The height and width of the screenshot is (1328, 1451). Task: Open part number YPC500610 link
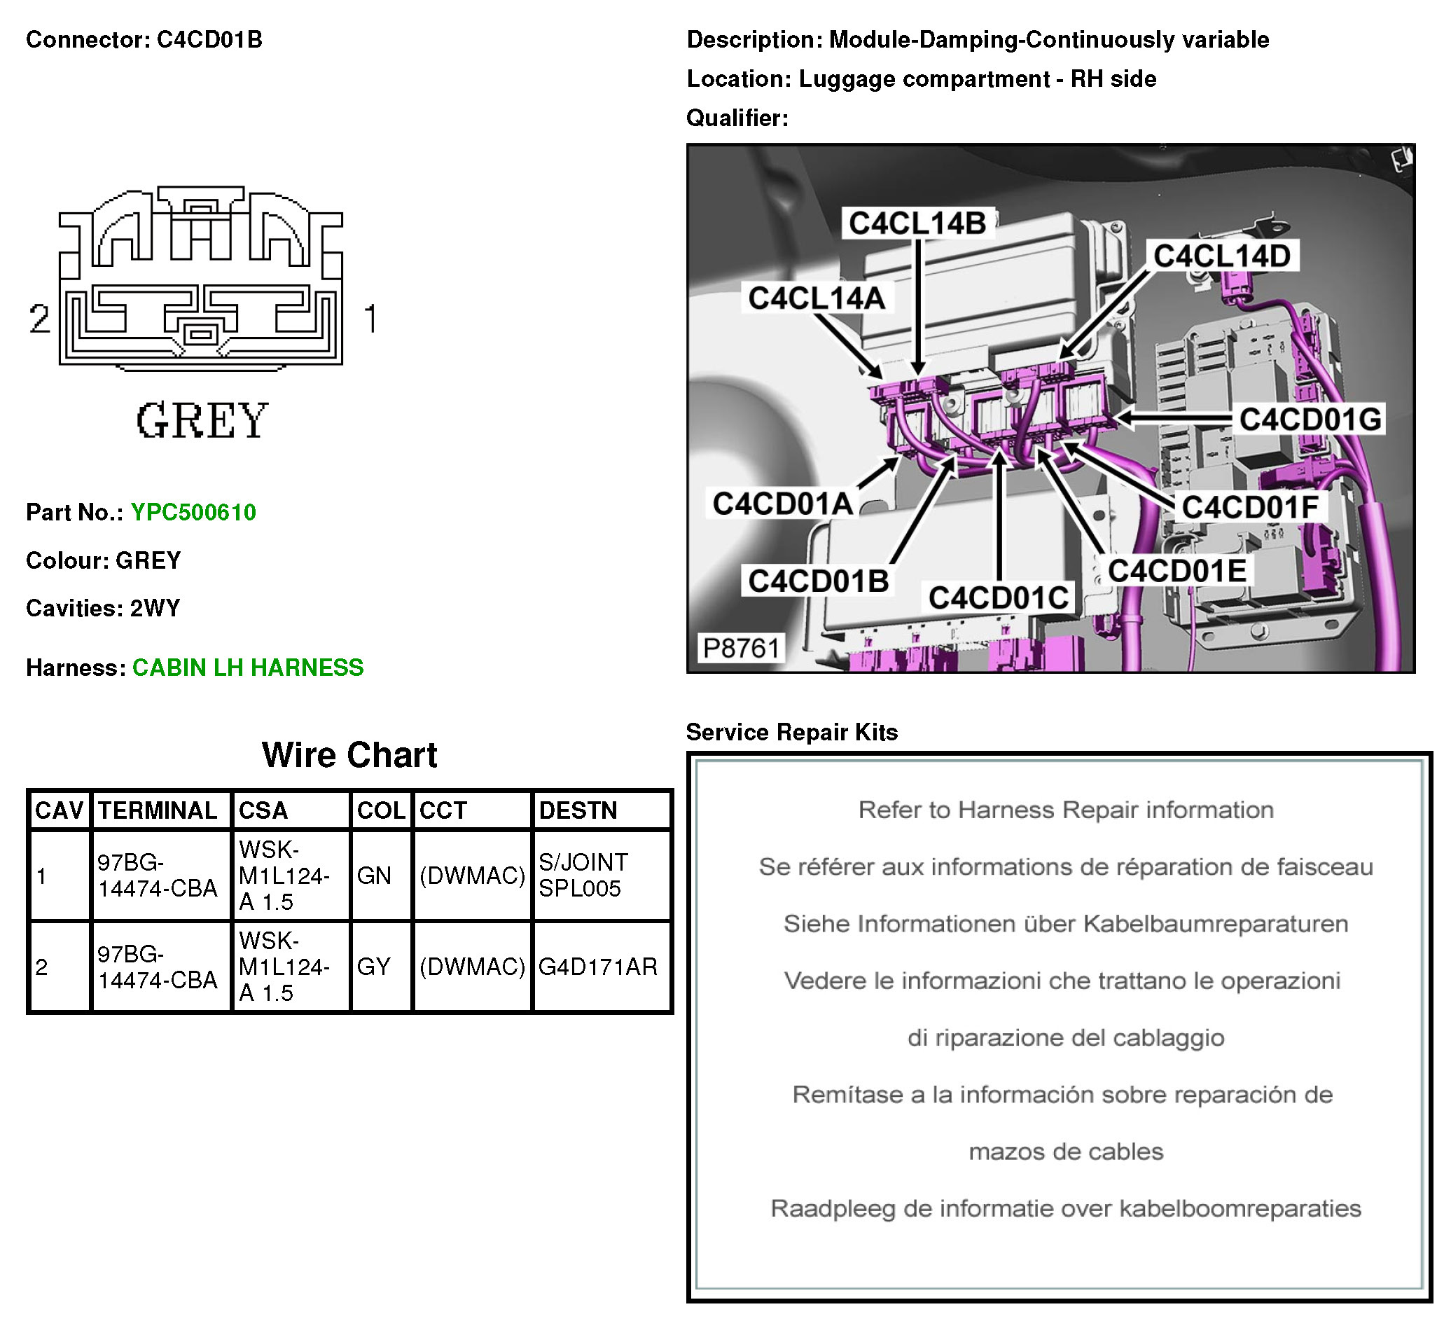(x=193, y=513)
